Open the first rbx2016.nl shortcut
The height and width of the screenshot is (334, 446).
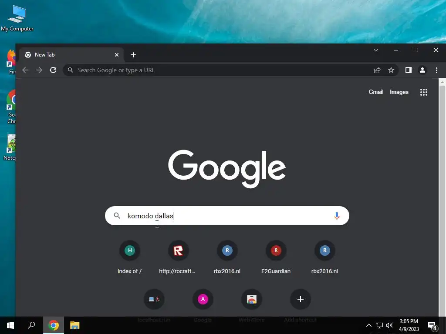[227, 257]
